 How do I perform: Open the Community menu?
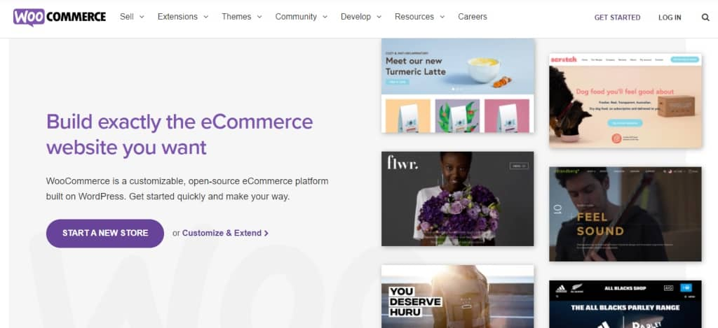tap(302, 17)
